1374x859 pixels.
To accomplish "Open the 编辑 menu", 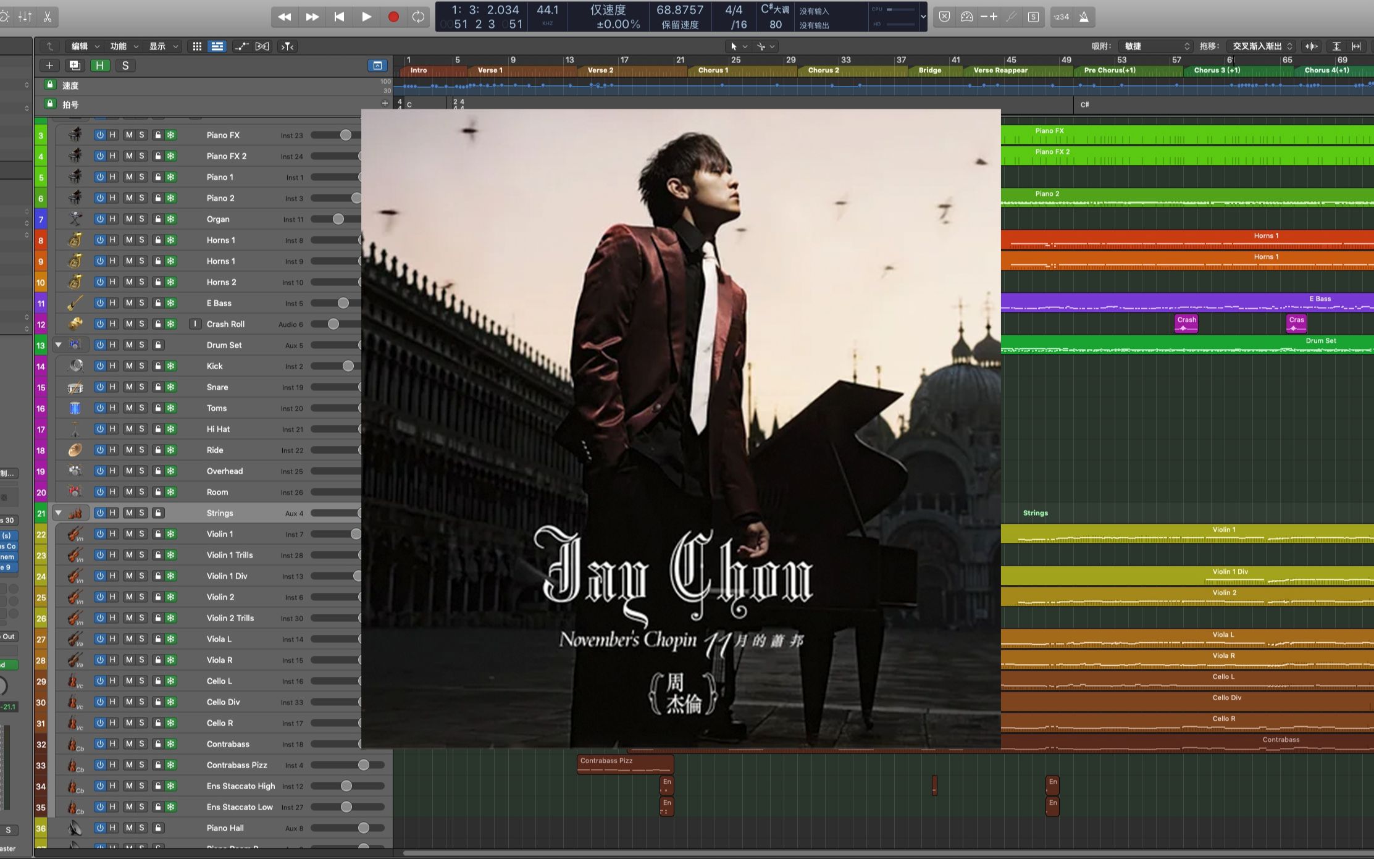I will click(x=85, y=46).
